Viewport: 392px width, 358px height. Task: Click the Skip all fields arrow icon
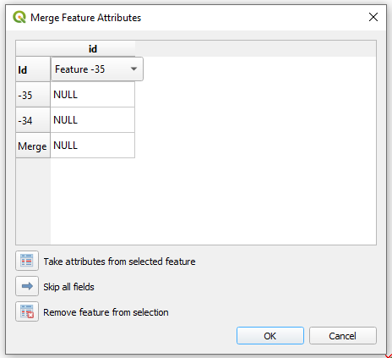tap(27, 286)
